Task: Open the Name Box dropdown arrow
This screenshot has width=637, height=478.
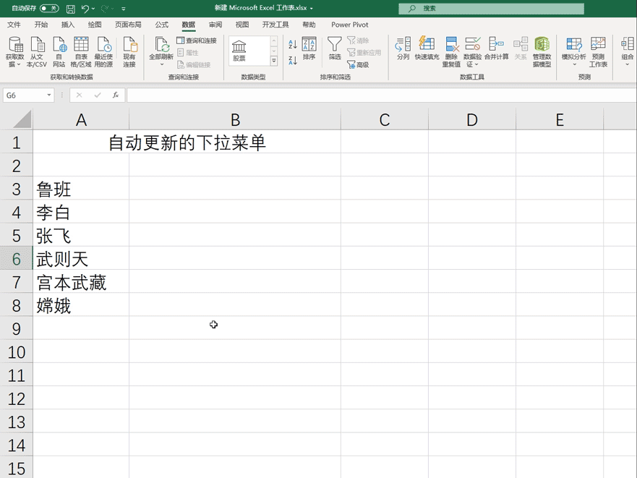Action: (x=48, y=95)
